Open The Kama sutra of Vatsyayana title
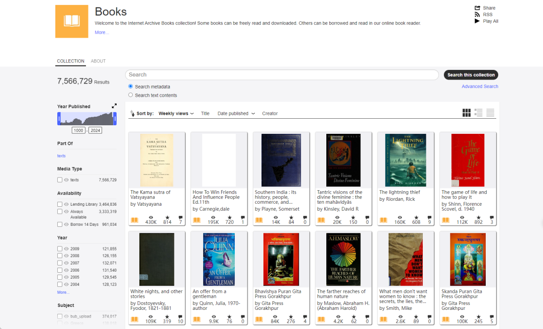Screen dimensions: 543x329 pos(150,194)
